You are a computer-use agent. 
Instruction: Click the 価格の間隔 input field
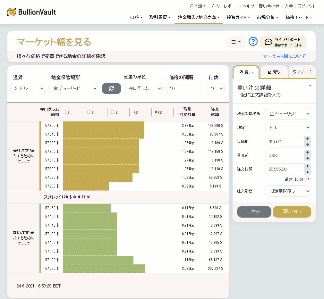point(184,88)
